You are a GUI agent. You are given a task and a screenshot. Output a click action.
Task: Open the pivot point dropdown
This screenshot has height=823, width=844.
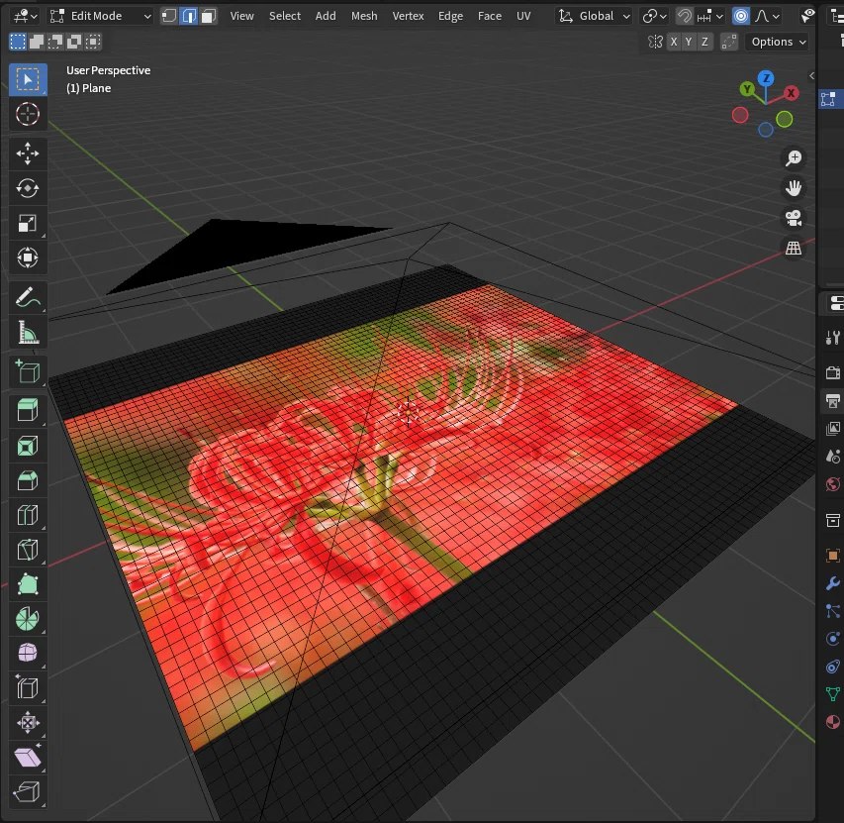point(655,16)
